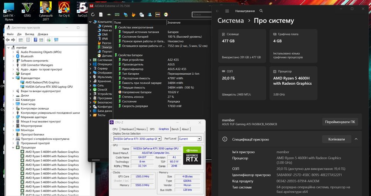Select the Разгон item in AIDA64 tree

coord(104,43)
